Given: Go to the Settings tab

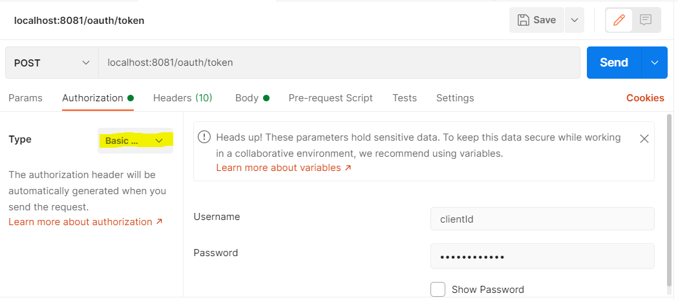Looking at the screenshot, I should point(455,98).
